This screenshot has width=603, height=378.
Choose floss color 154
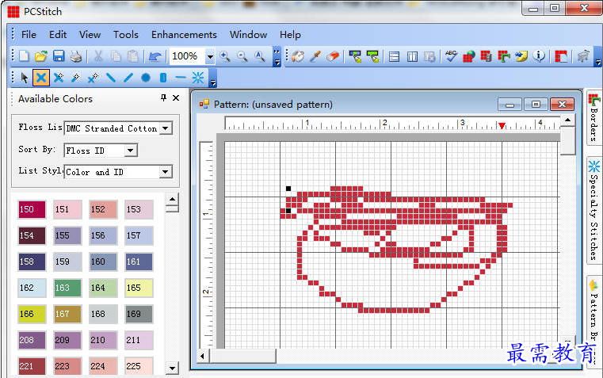pyautogui.click(x=32, y=235)
